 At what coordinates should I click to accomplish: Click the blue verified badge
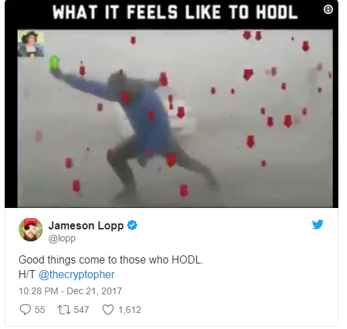point(132,225)
